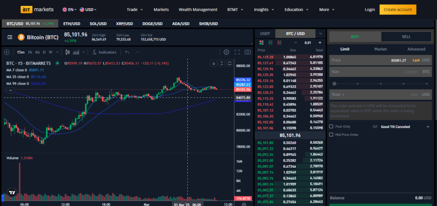Open the EN language dropdown
The height and width of the screenshot is (206, 437).
(70, 9)
